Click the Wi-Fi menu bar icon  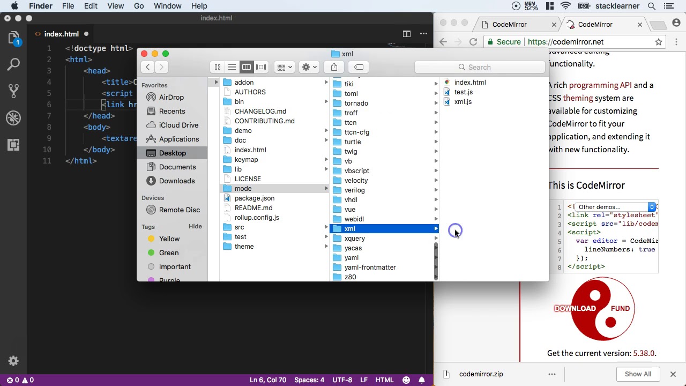pos(566,6)
